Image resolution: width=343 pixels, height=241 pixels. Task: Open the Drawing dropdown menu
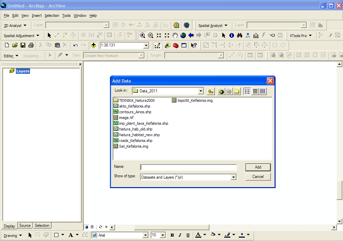tap(13, 235)
